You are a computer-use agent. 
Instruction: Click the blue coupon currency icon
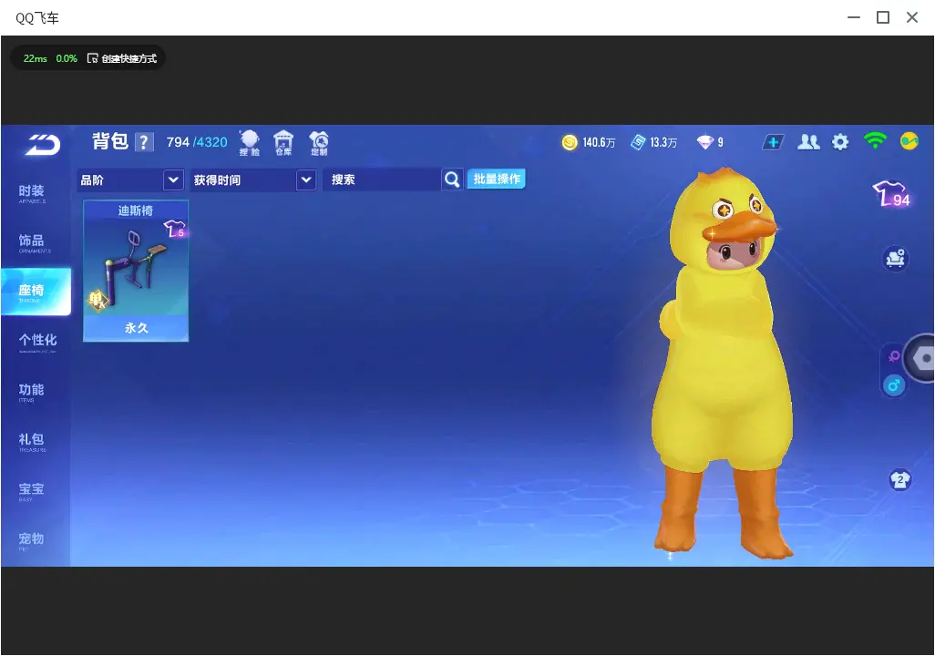tap(638, 142)
